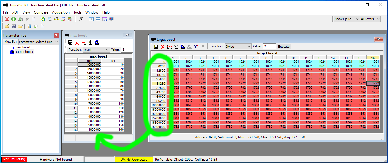Save target boost table with floppy icon

pos(156,47)
